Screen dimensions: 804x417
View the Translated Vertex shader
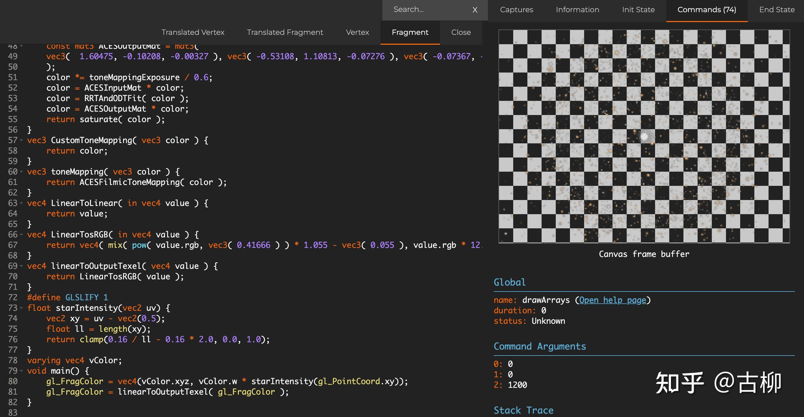point(193,32)
